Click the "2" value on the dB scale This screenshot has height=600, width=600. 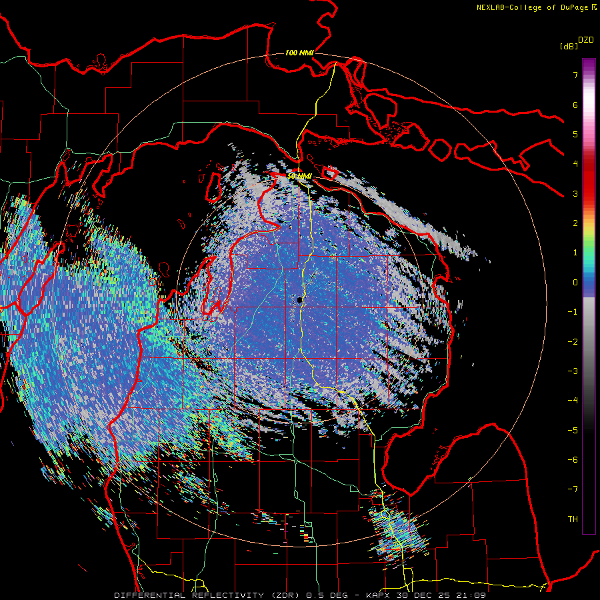pyautogui.click(x=575, y=223)
